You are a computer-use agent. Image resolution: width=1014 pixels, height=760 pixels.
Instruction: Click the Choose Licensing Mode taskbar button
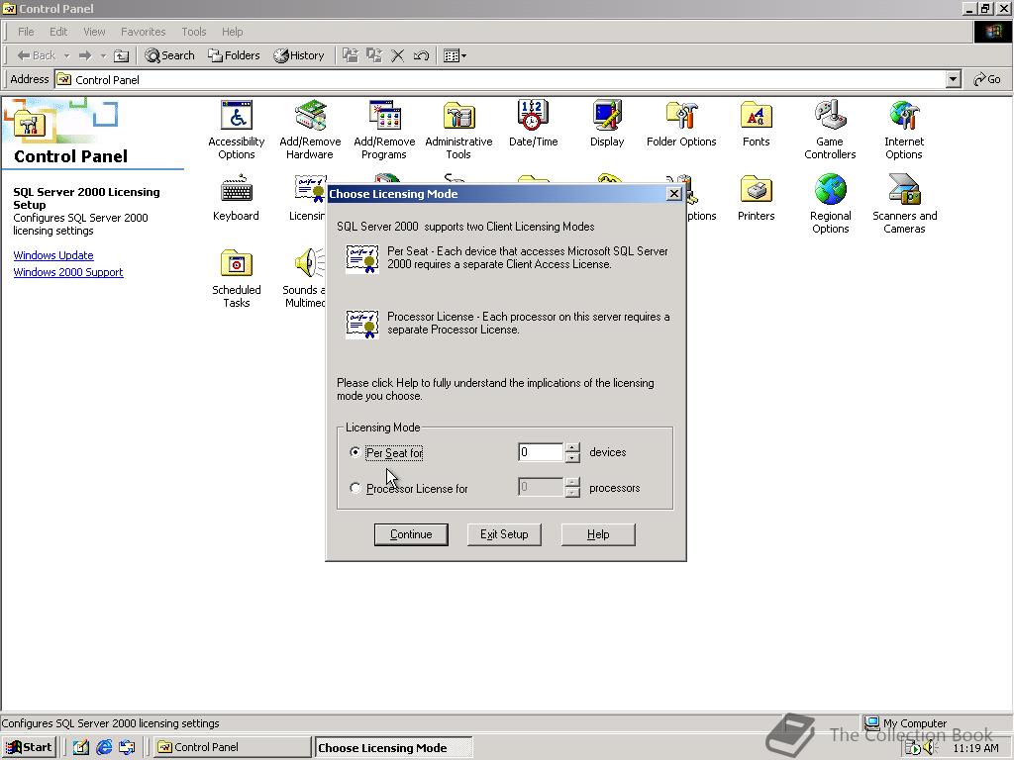click(392, 748)
